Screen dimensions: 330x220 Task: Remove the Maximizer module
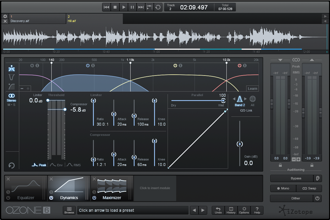(x=94, y=179)
